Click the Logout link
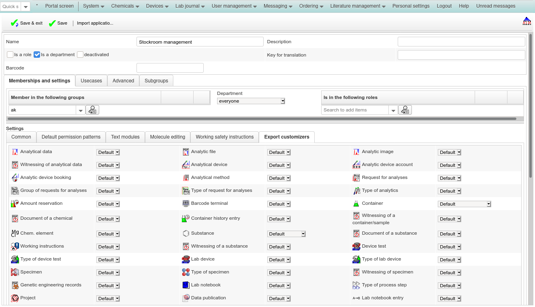This screenshot has height=307, width=535. point(444,6)
